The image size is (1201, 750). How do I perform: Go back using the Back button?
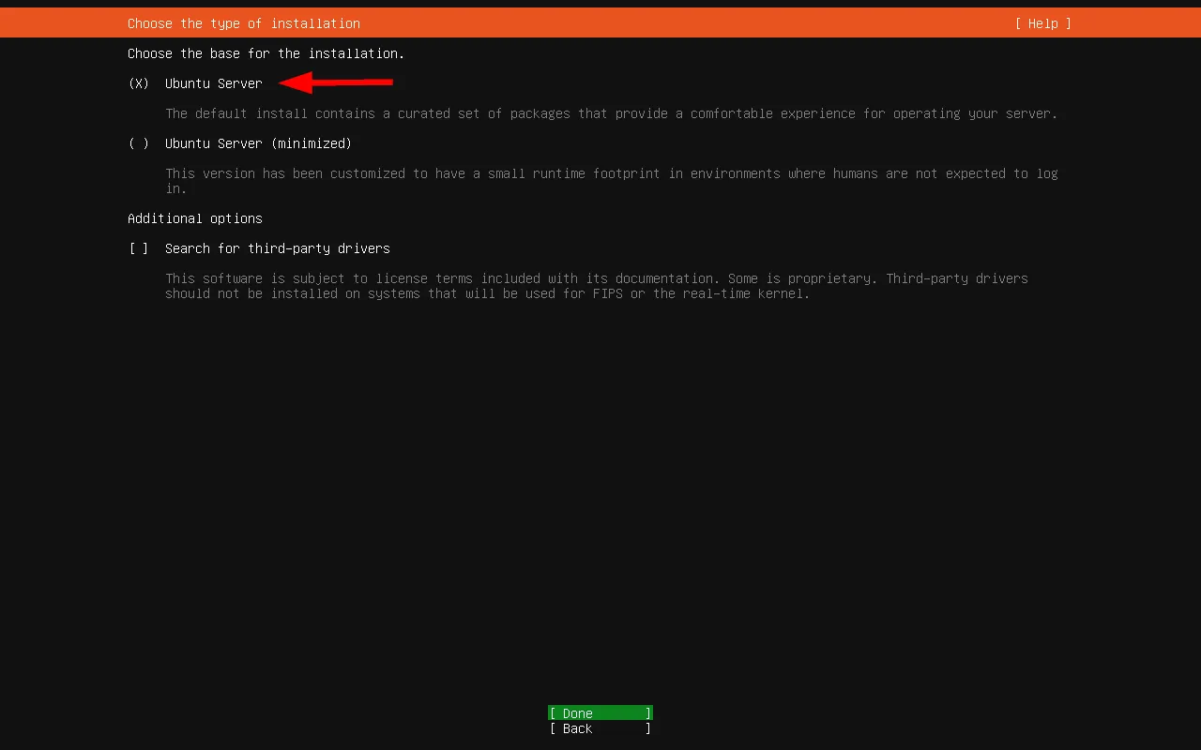pyautogui.click(x=600, y=728)
